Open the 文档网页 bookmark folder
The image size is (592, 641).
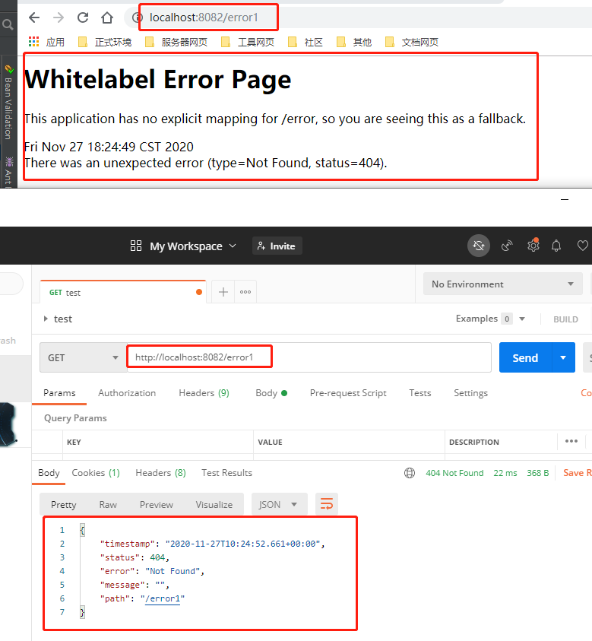pyautogui.click(x=411, y=42)
